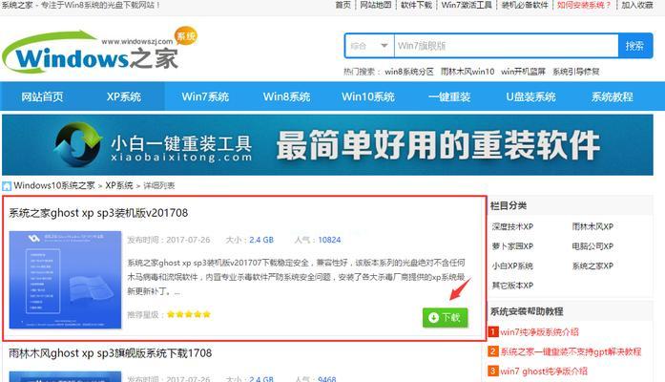Image resolution: width=665 pixels, height=382 pixels.
Task: Open 深度技术XP category
Action: tap(512, 226)
